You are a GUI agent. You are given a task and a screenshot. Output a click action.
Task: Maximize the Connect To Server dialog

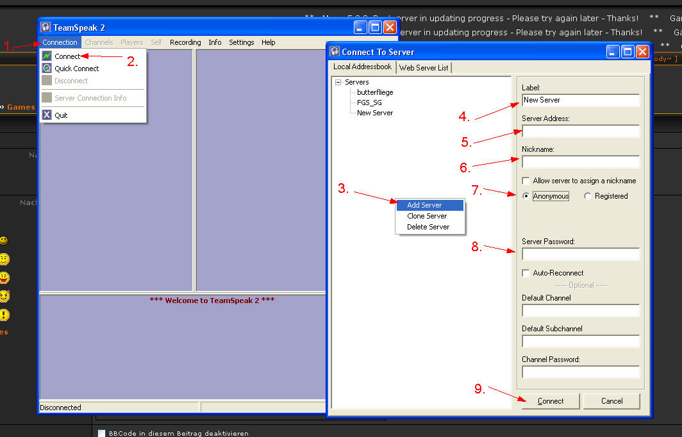628,52
